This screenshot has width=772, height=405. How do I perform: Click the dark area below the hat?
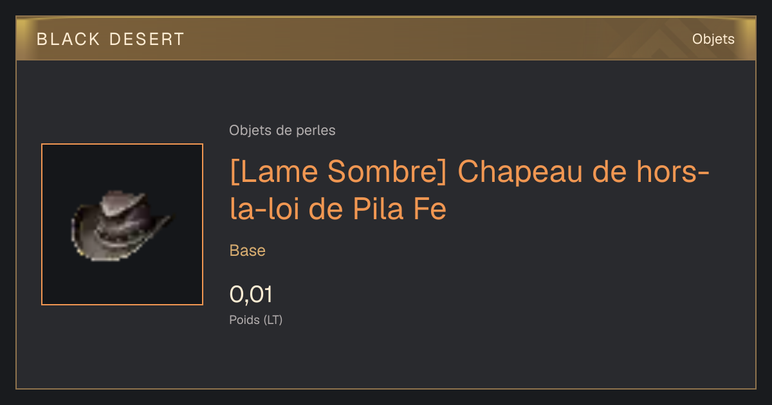[122, 283]
